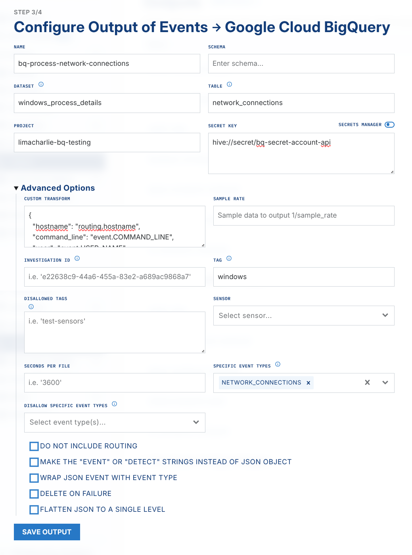The image size is (412, 555).
Task: Click info icon next to Specific Event Types
Action: pos(278,364)
